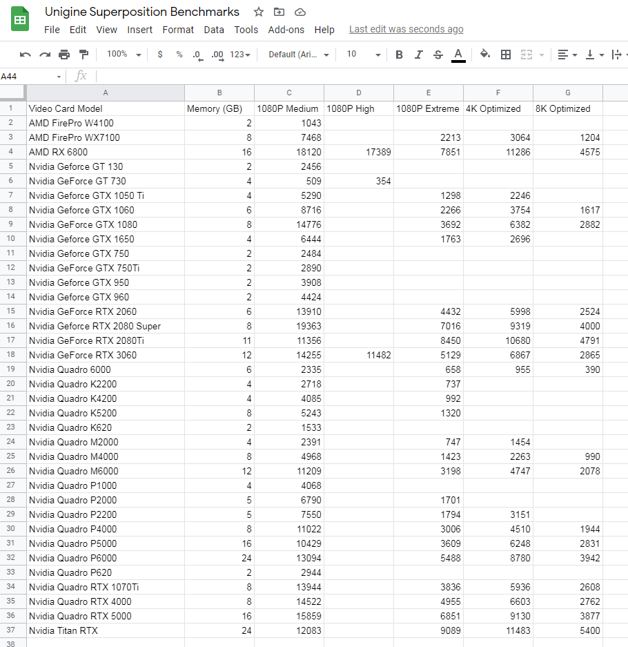Select 'Nvidia Geforce RTX 2080 Super' cell
Image resolution: width=628 pixels, height=647 pixels.
[106, 326]
